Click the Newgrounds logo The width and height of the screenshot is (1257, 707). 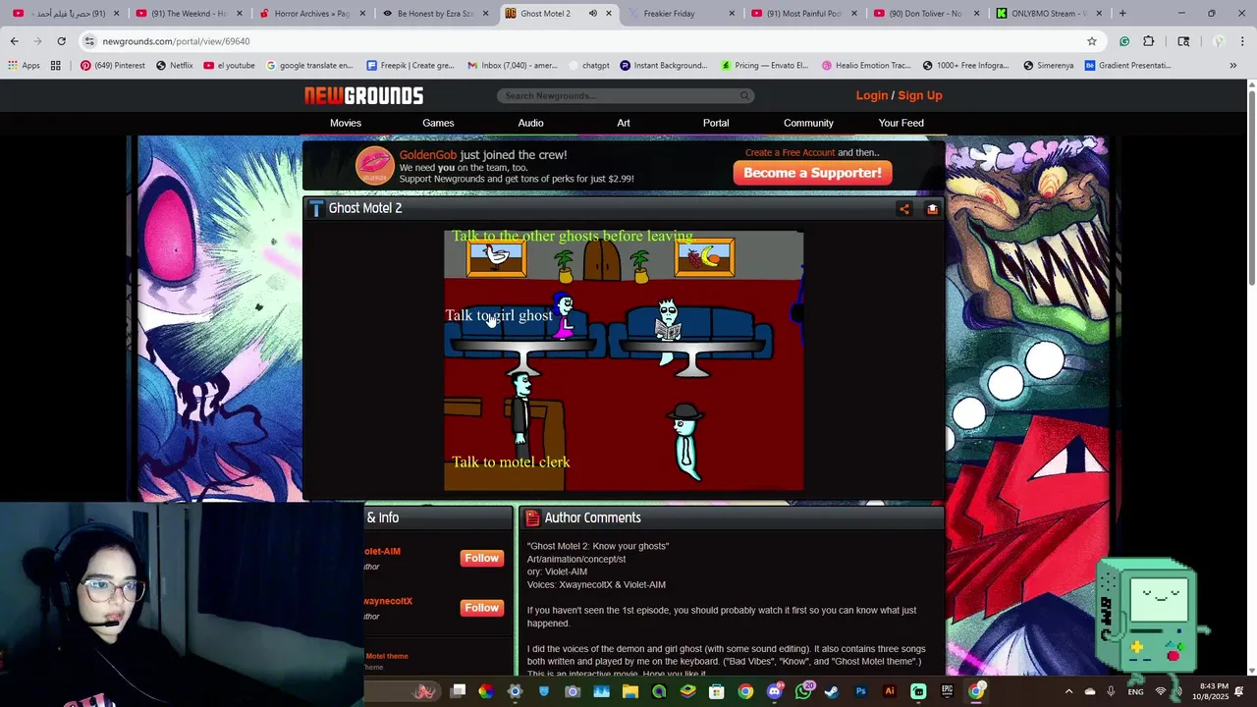click(363, 95)
